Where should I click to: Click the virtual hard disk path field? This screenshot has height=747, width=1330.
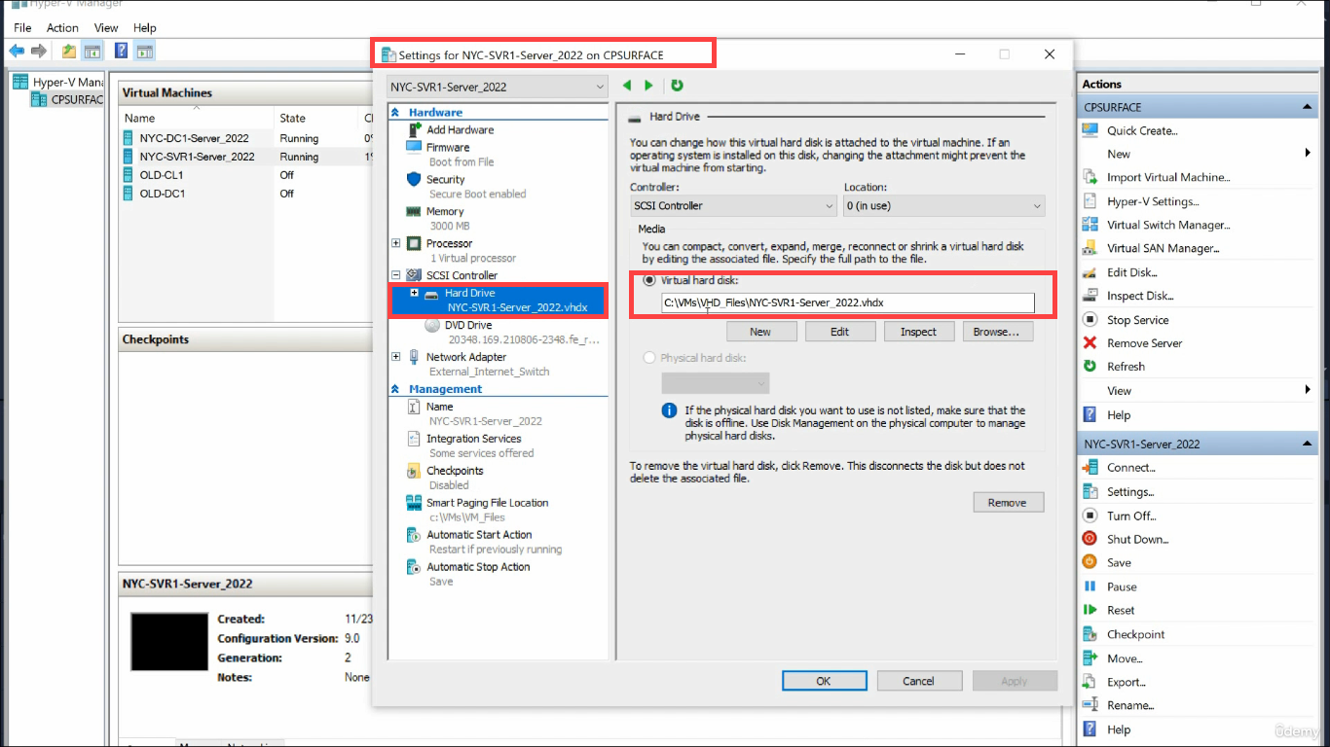[847, 302]
